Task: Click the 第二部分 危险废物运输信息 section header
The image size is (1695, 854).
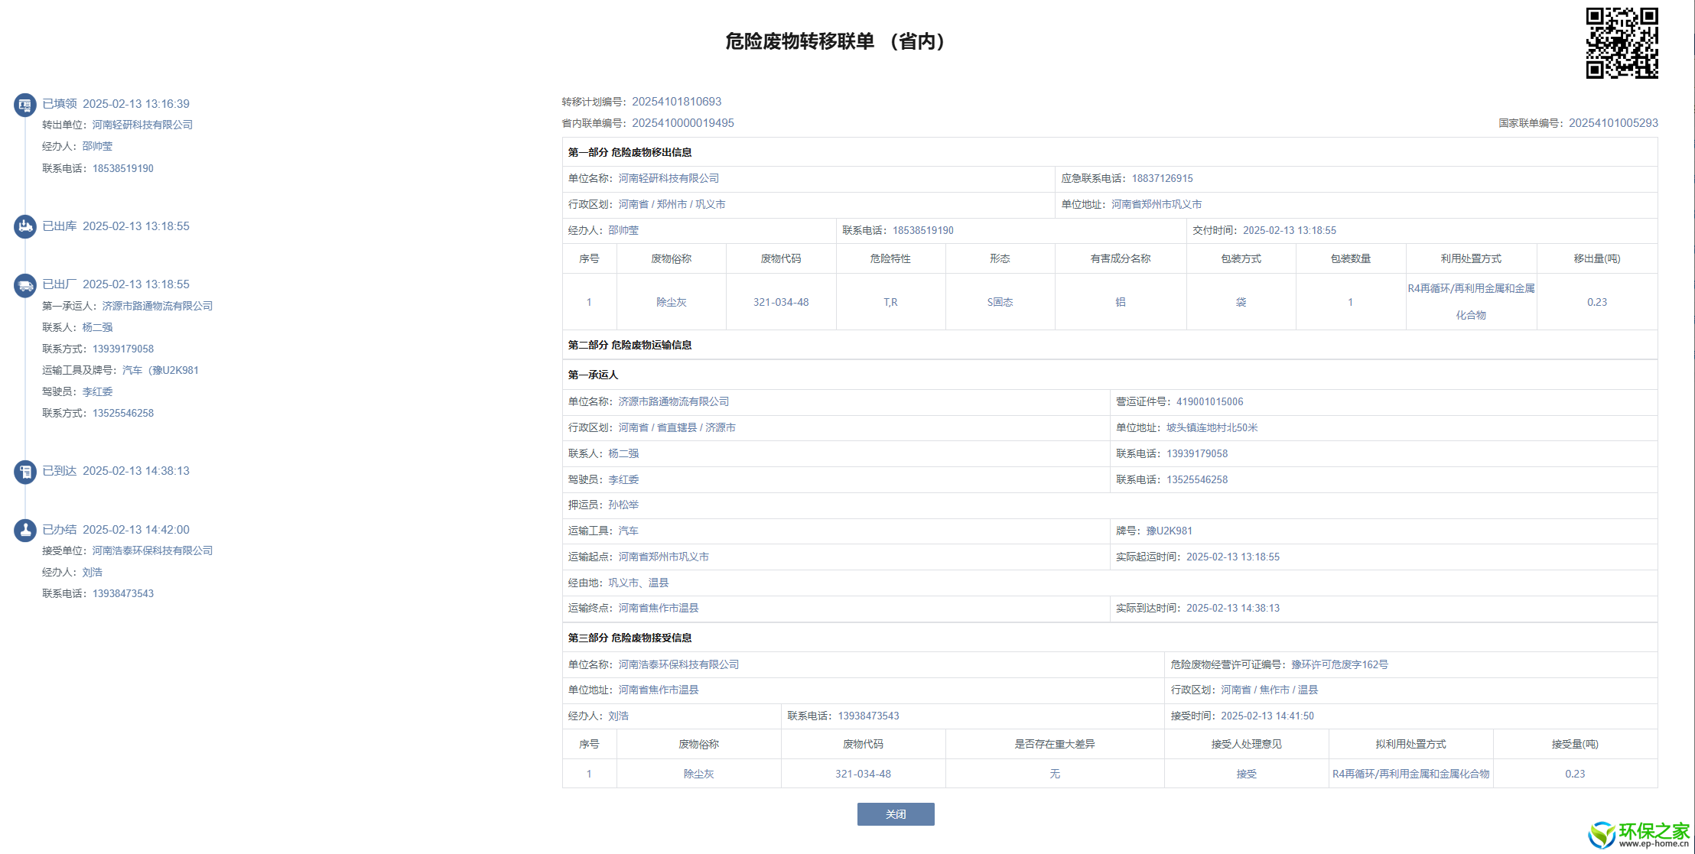Action: coord(630,345)
